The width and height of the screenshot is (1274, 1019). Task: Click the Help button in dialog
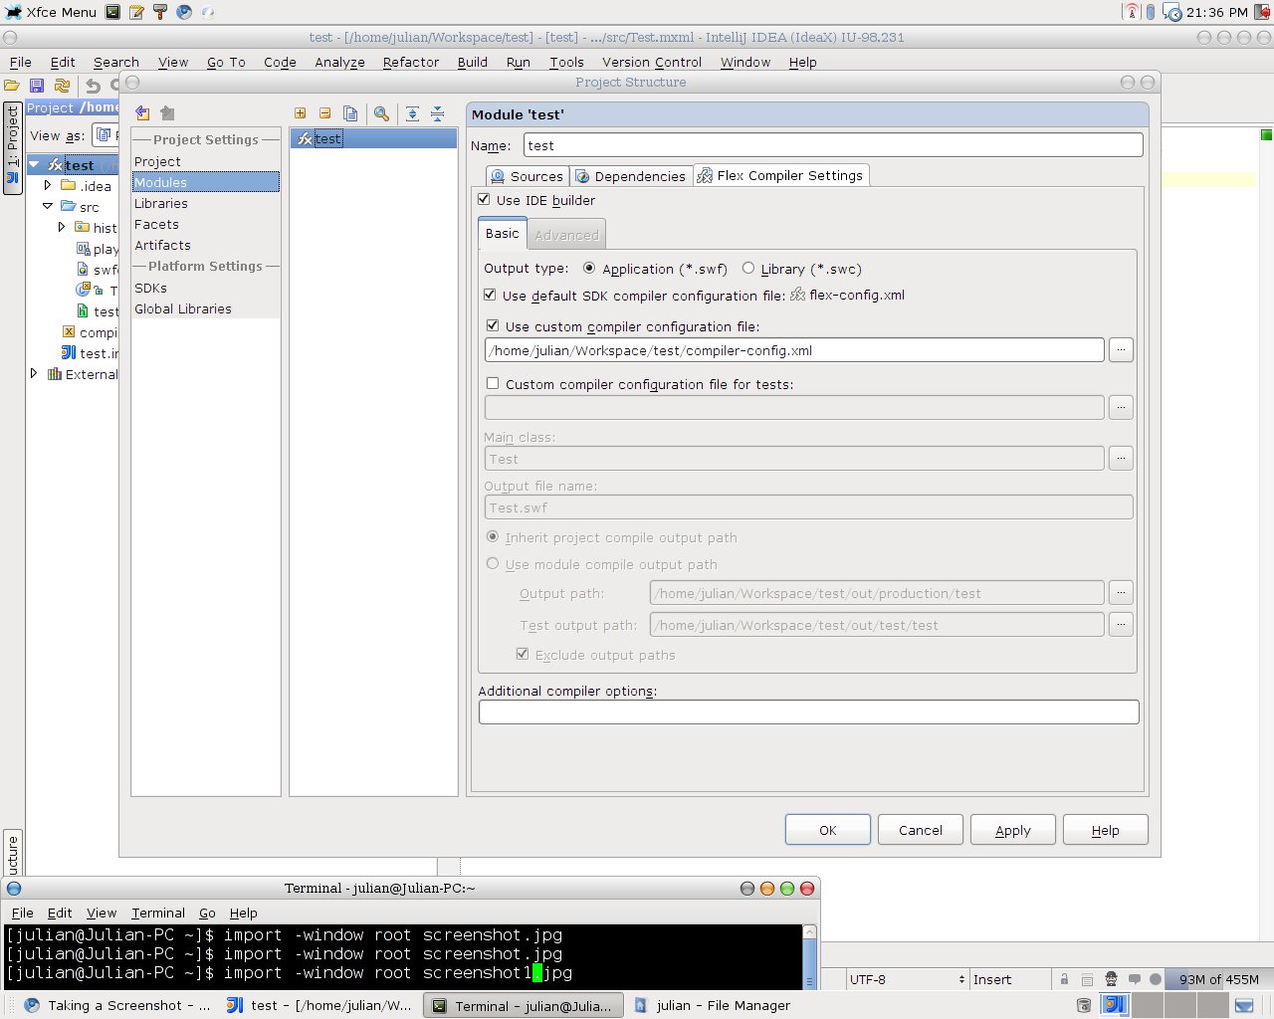1106,830
